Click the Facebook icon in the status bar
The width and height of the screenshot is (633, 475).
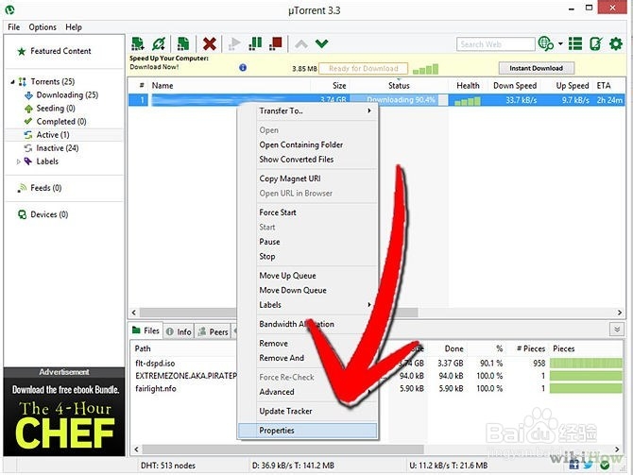[x=573, y=466]
